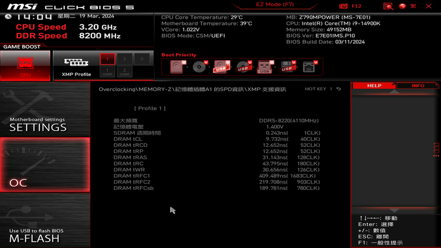Click the CPU Core Temperature 29°C reading

point(202,17)
